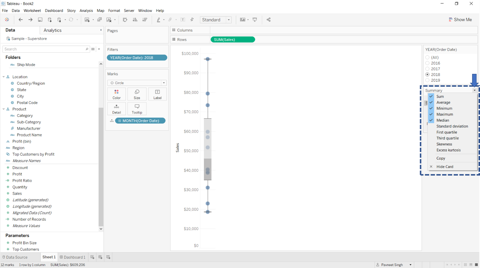Select the (All) year radio button
This screenshot has height=268, width=480.
[427, 57]
